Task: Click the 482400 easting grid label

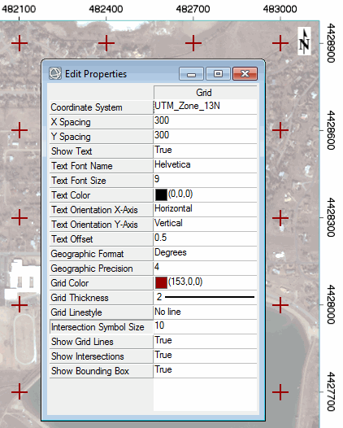Action: [x=106, y=9]
